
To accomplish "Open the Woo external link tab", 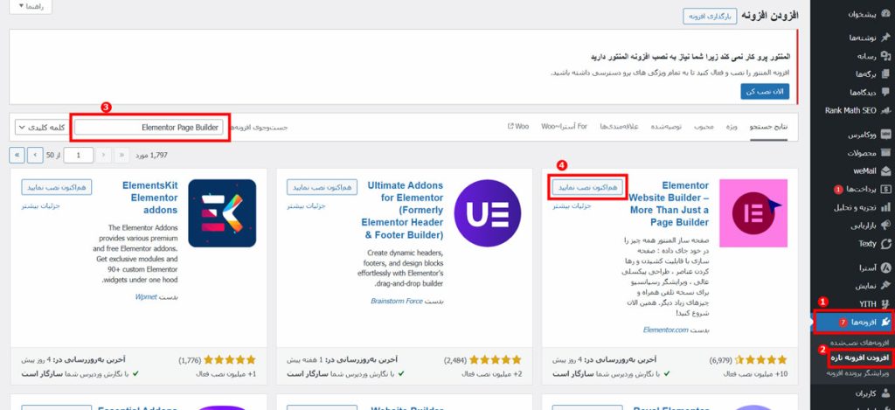I will 518,126.
